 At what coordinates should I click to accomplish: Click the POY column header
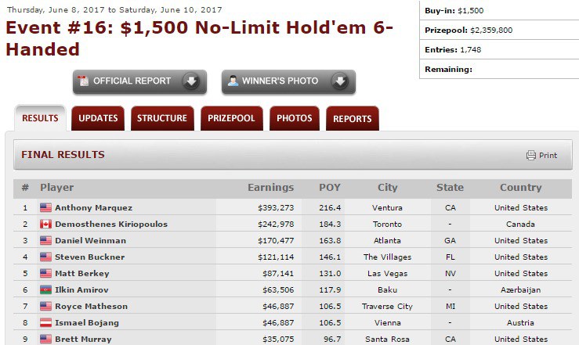point(330,188)
